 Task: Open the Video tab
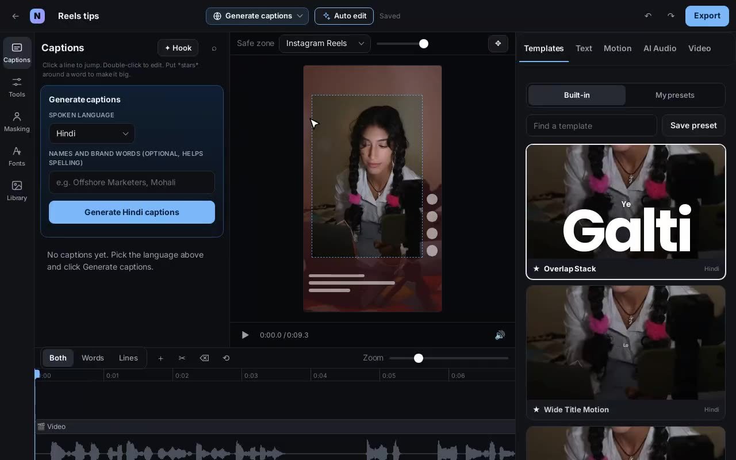699,48
